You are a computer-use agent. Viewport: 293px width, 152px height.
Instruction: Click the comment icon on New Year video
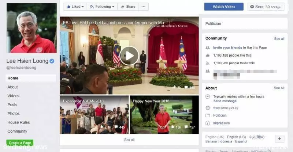186,127
